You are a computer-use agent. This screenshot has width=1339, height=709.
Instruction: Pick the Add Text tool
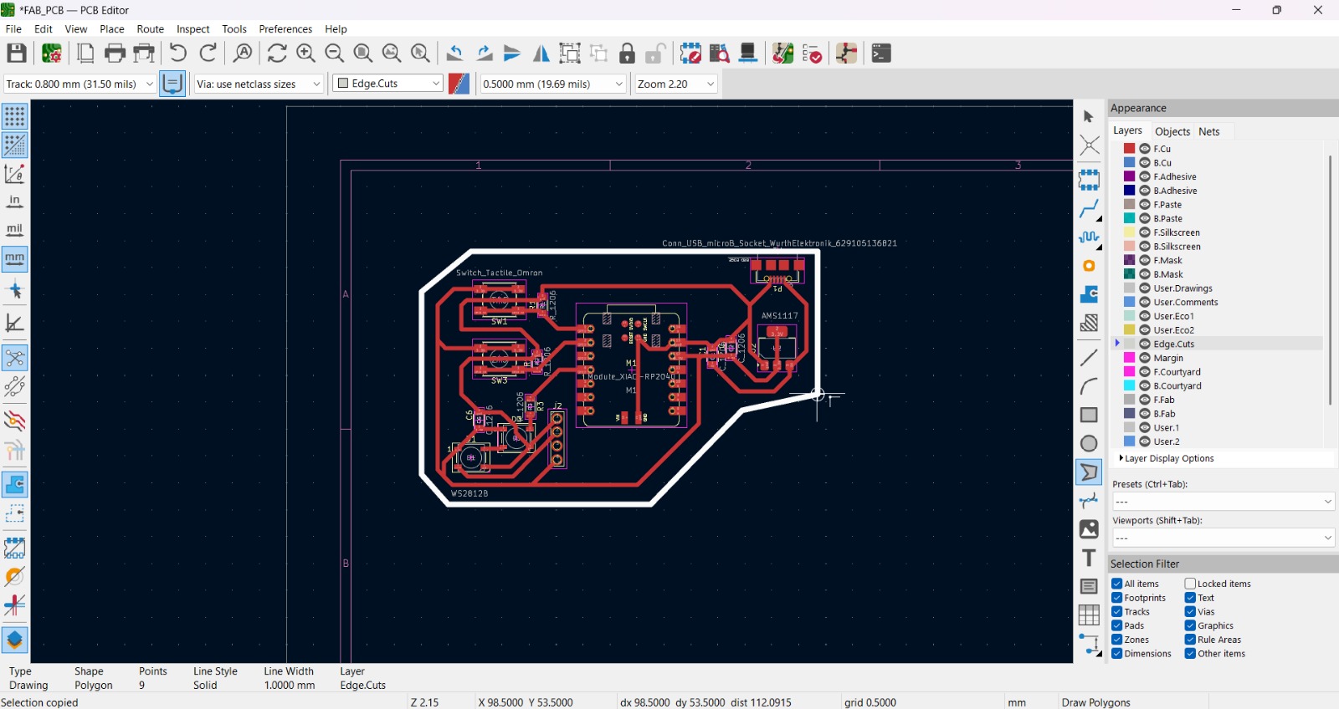(1089, 558)
